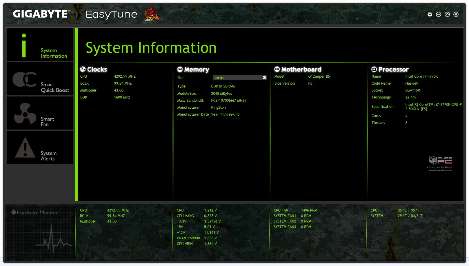Open Smart Fan via fan icon
This screenshot has height=266, width=469.
[25, 113]
